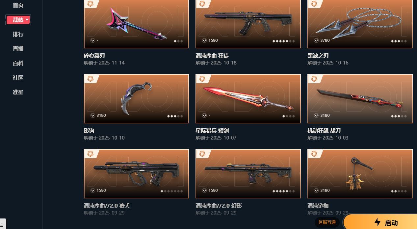Open the 直播 sidebar section
This screenshot has height=229, width=417.
click(x=18, y=49)
